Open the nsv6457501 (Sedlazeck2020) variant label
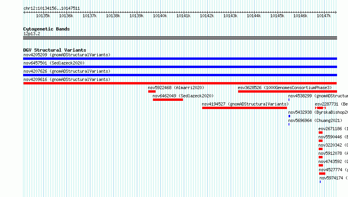The width and height of the screenshot is (348, 197). click(54, 63)
